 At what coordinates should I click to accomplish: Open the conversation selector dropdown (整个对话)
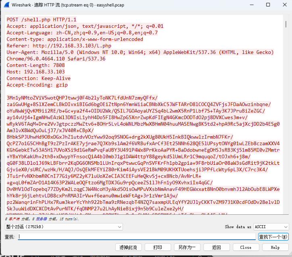pyautogui.click(x=64, y=227)
